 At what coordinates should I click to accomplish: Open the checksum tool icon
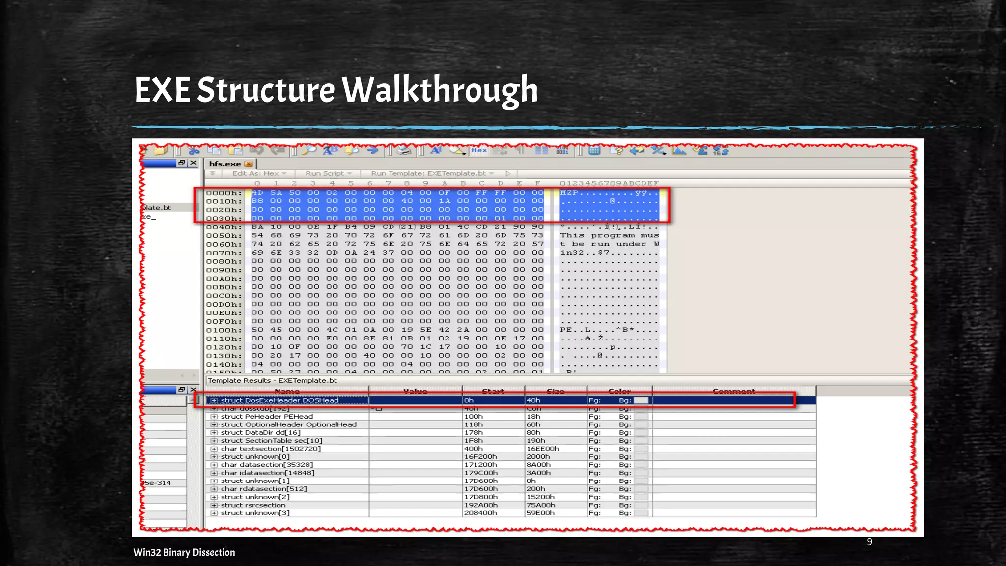[700, 150]
